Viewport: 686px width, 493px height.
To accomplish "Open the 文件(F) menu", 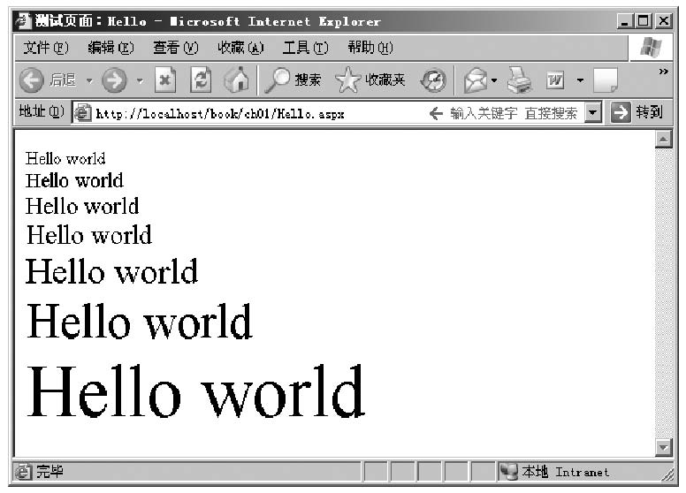I will coord(45,47).
